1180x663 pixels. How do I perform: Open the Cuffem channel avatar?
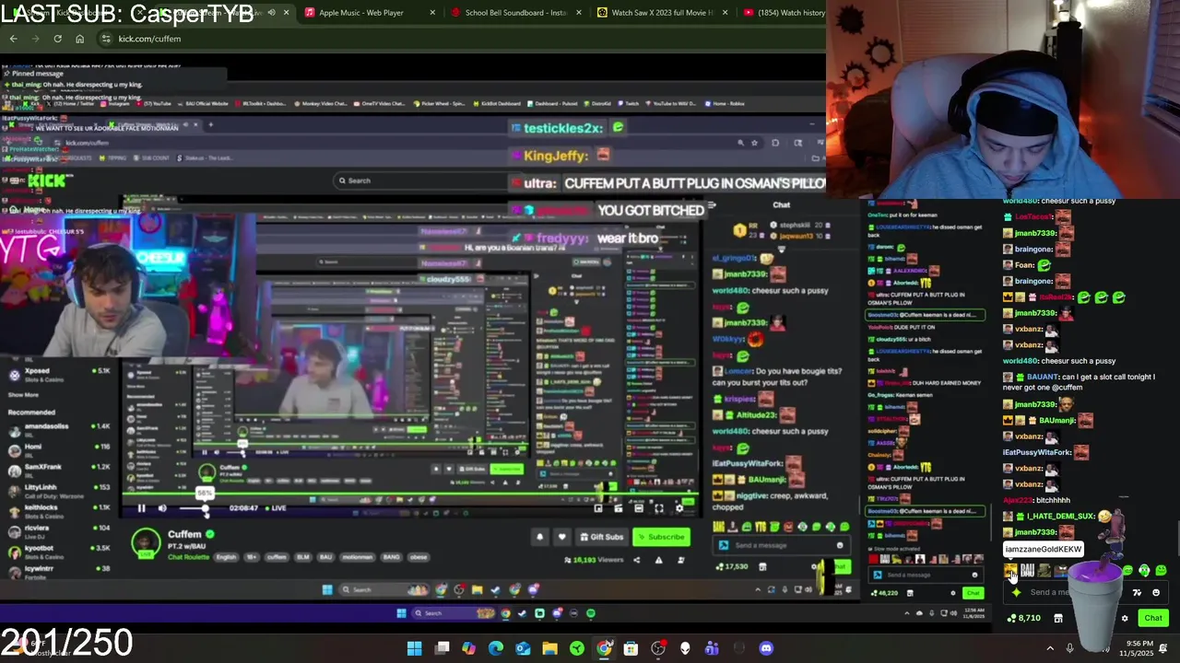click(146, 542)
